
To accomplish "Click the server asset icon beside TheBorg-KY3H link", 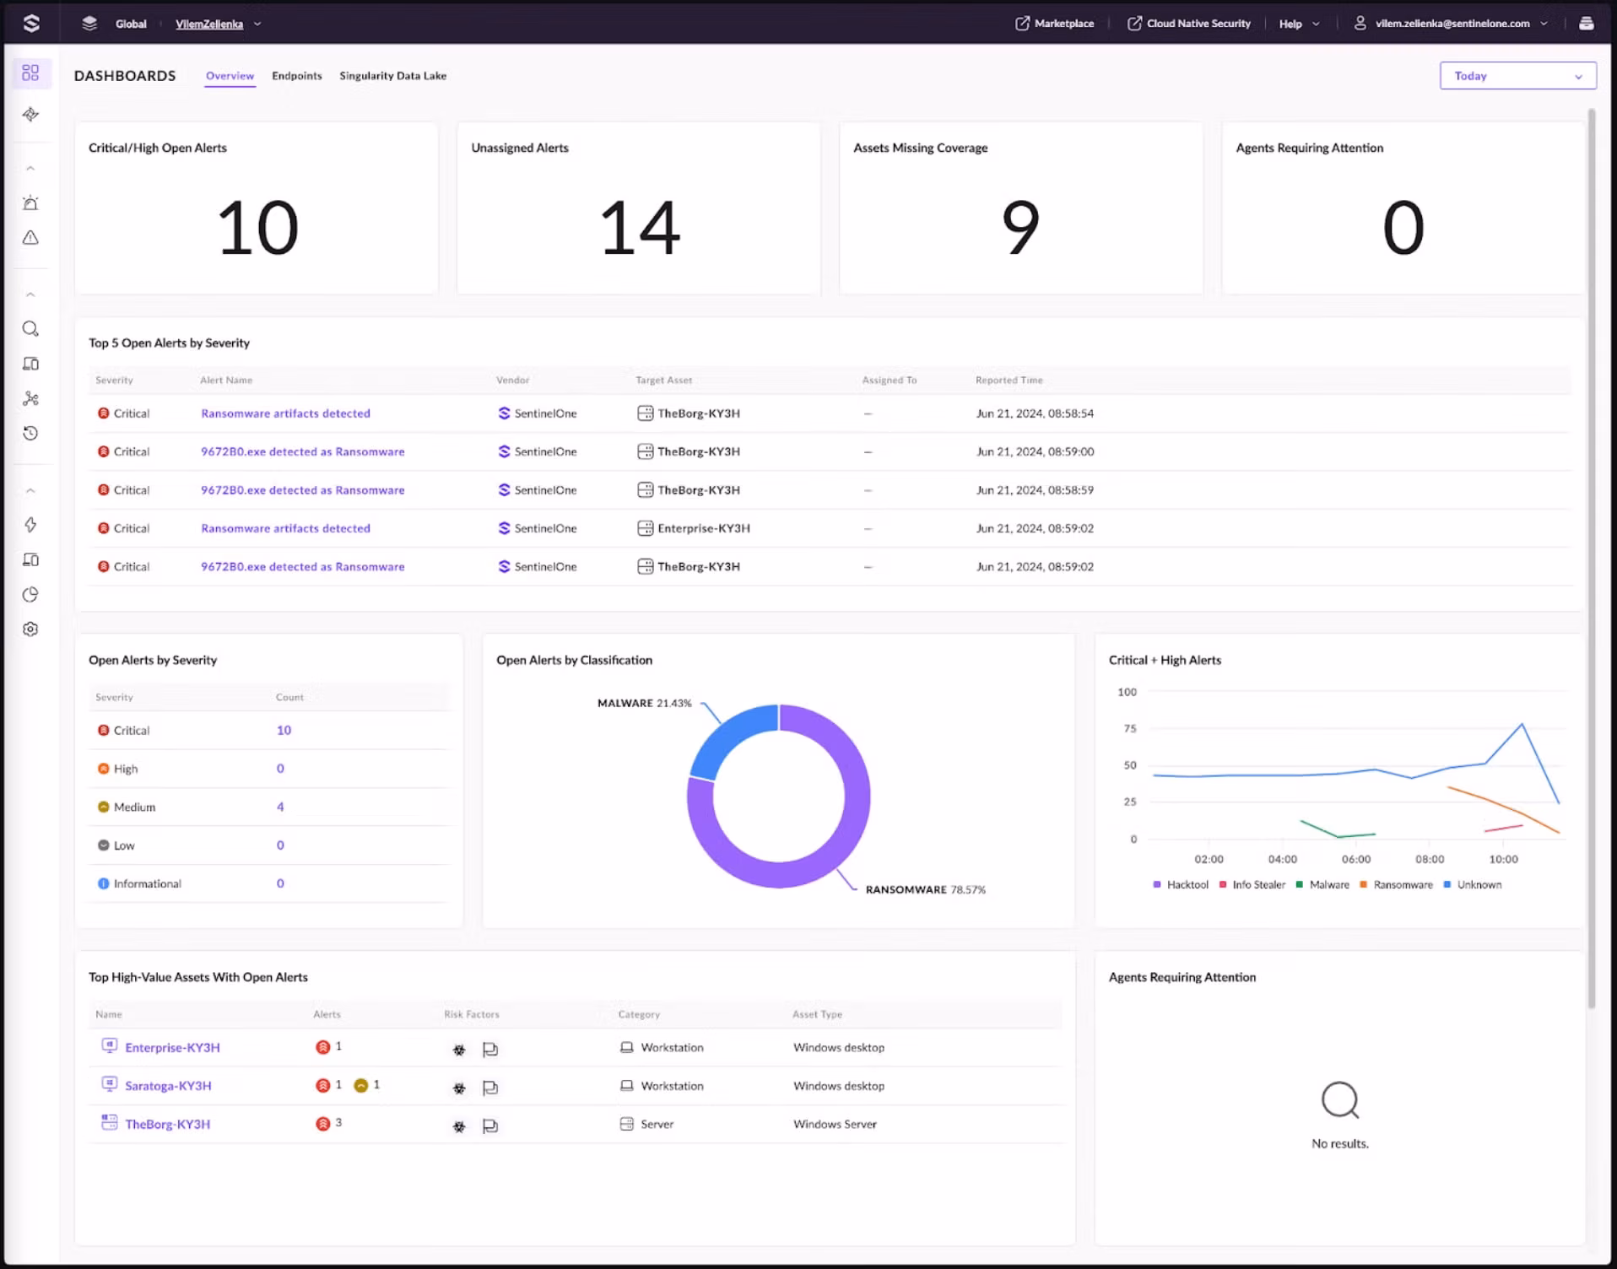I will (x=109, y=1122).
